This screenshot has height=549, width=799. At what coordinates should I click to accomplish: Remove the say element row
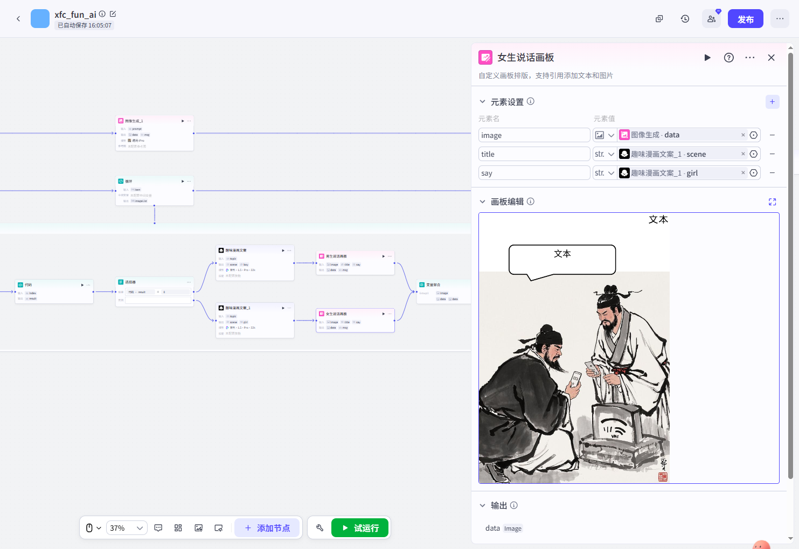(x=772, y=173)
